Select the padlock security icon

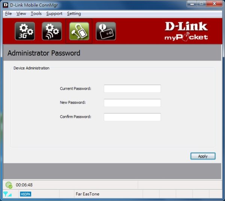click(x=79, y=31)
